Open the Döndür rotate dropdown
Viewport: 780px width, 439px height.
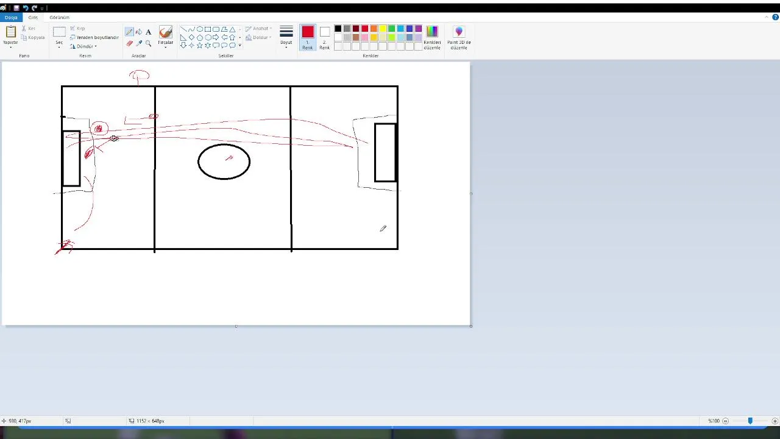[x=83, y=46]
